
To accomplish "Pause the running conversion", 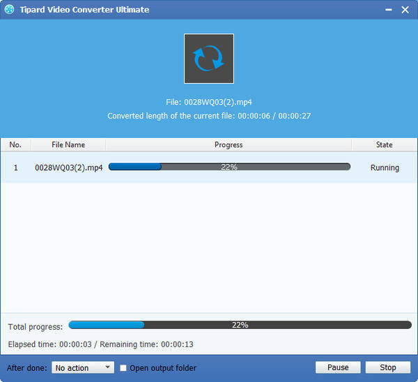I will 338,367.
